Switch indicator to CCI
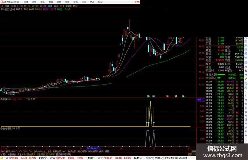Image resolution: width=248 pixels, height=160 pixels. click(x=30, y=151)
